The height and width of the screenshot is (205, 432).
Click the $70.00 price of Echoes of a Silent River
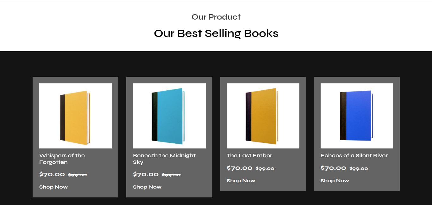coord(333,168)
